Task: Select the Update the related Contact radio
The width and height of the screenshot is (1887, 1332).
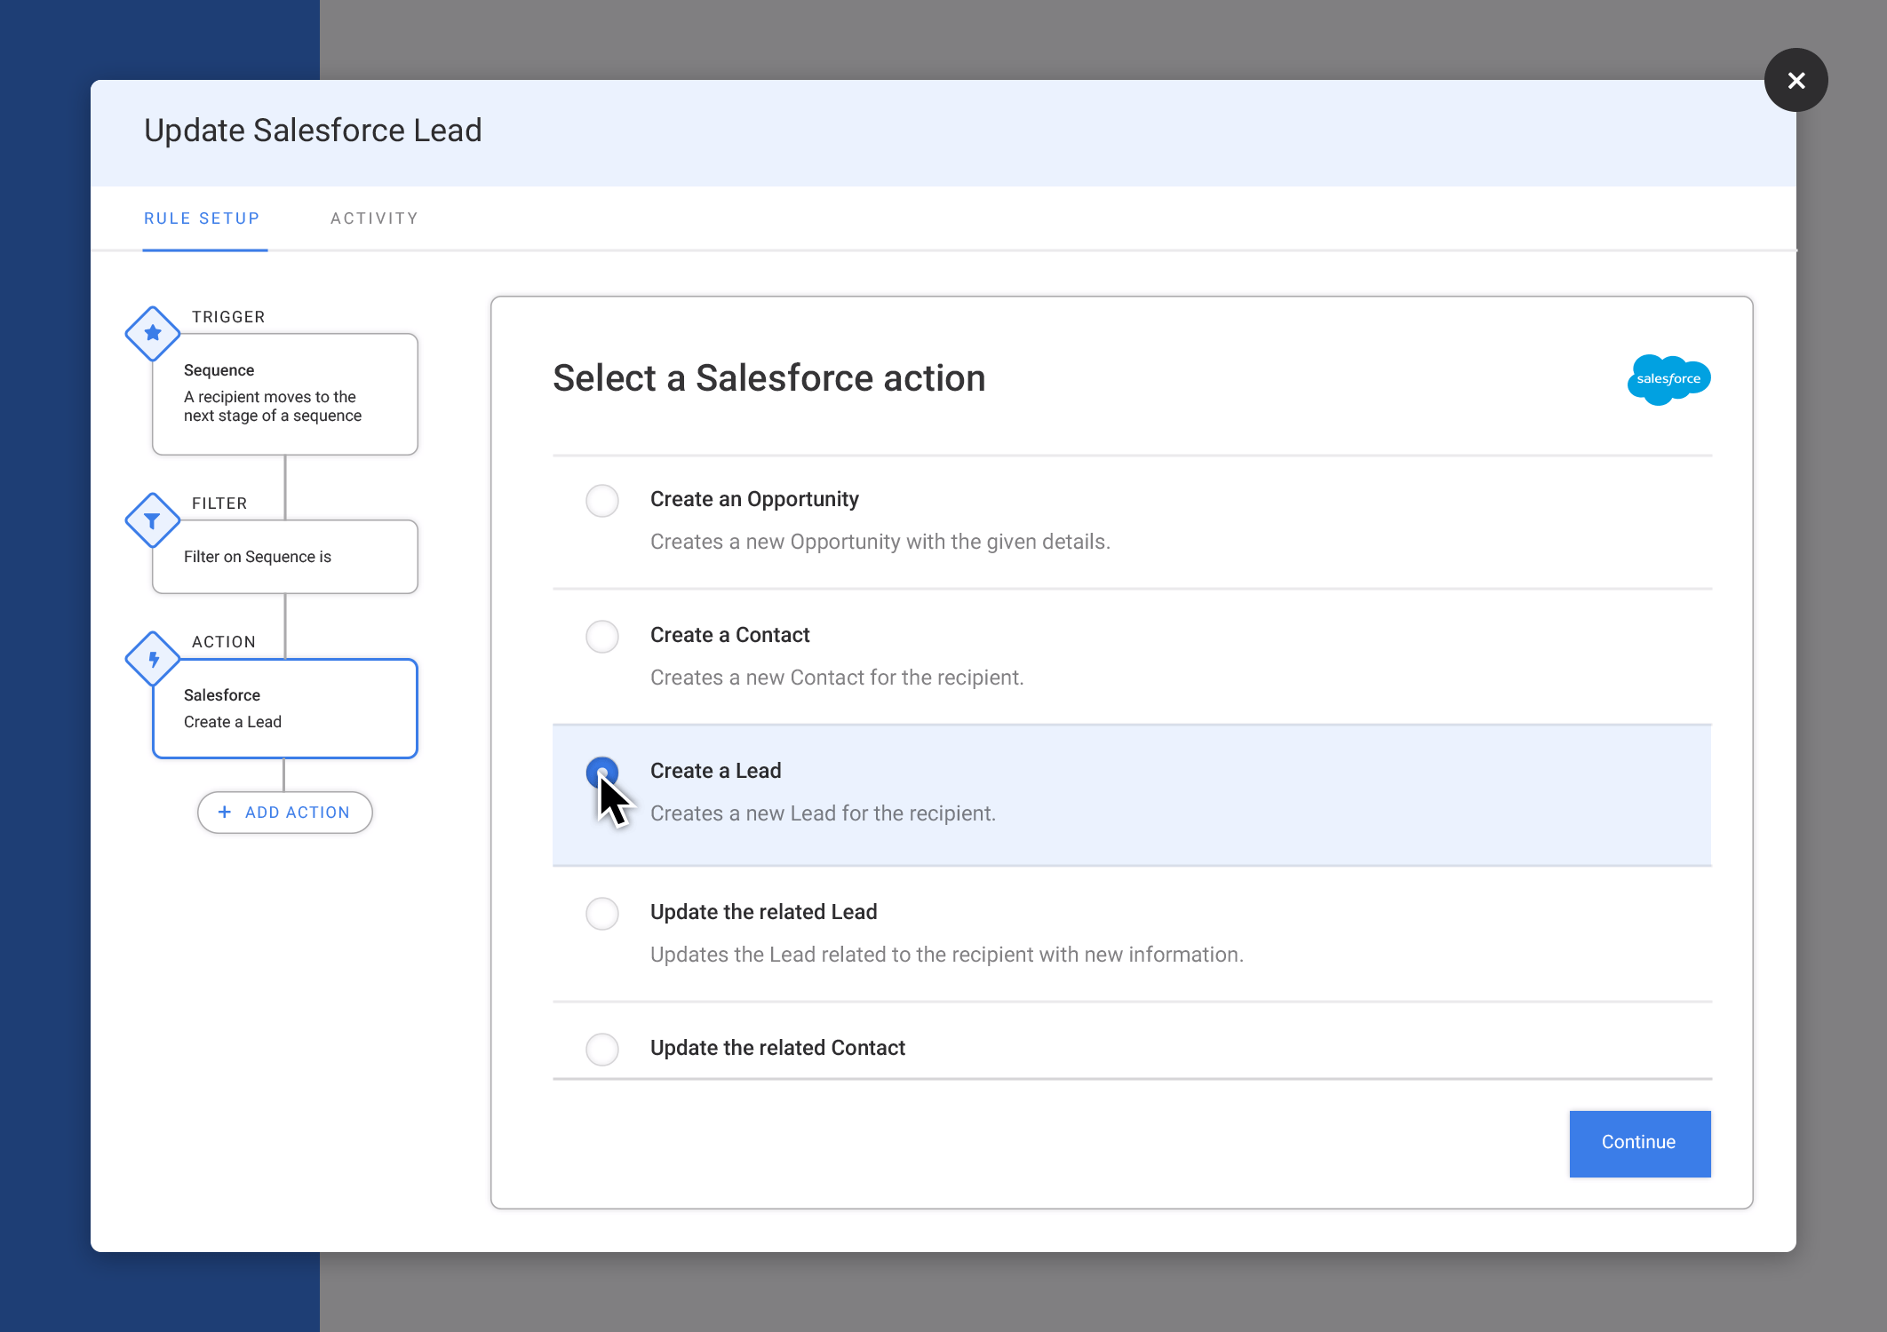Action: point(602,1050)
